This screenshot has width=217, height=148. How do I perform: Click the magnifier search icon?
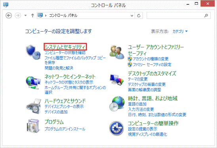pyautogui.click(x=206, y=15)
